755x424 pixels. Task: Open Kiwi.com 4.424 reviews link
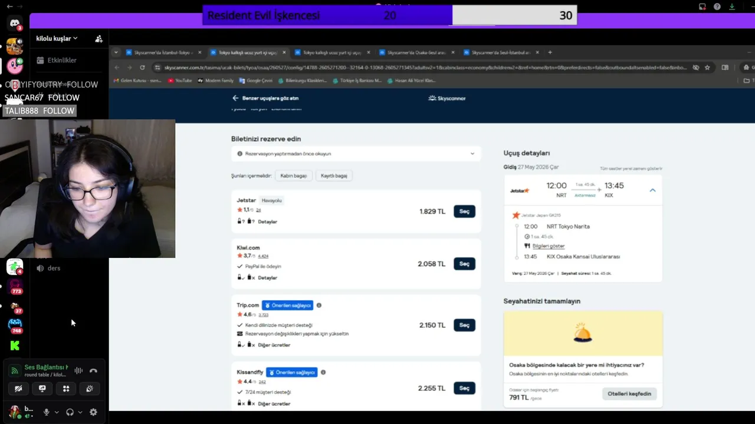[x=263, y=256]
